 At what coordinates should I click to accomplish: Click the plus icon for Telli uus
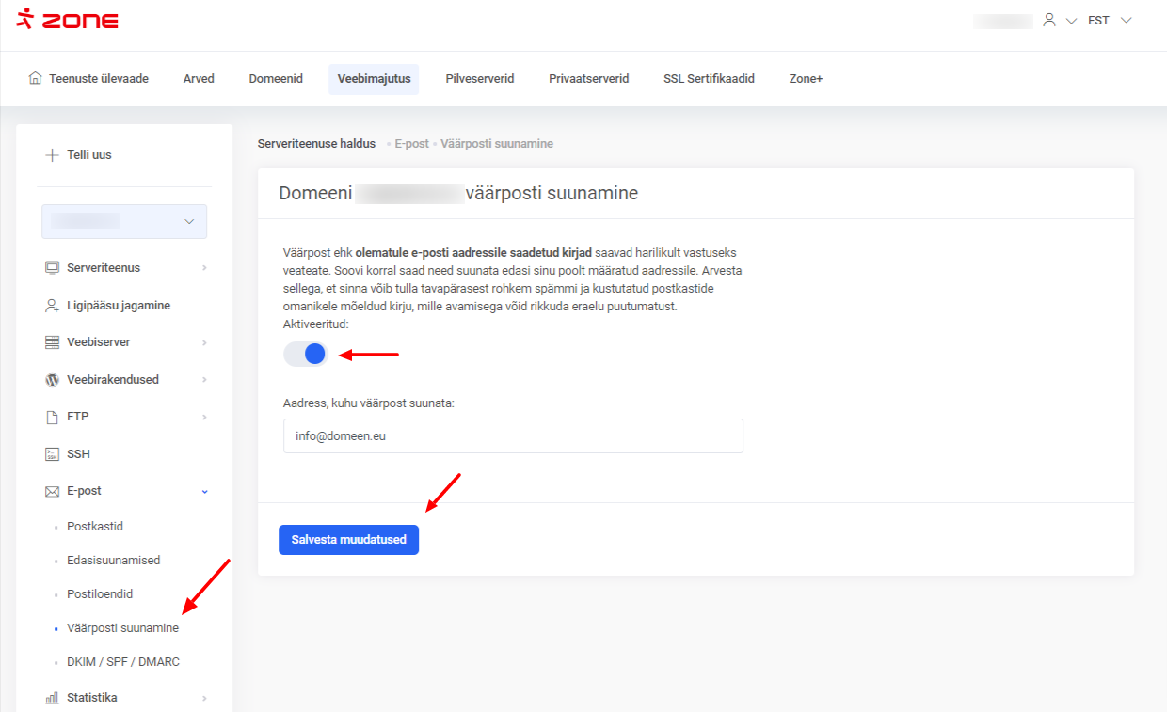coord(52,155)
